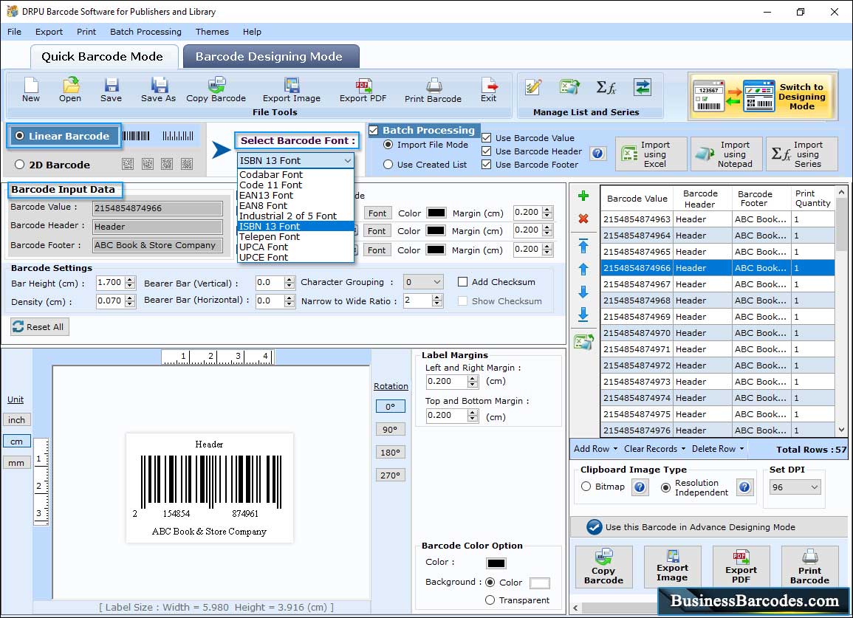Click the sigma series function icon
This screenshot has width=853, height=618.
point(606,87)
